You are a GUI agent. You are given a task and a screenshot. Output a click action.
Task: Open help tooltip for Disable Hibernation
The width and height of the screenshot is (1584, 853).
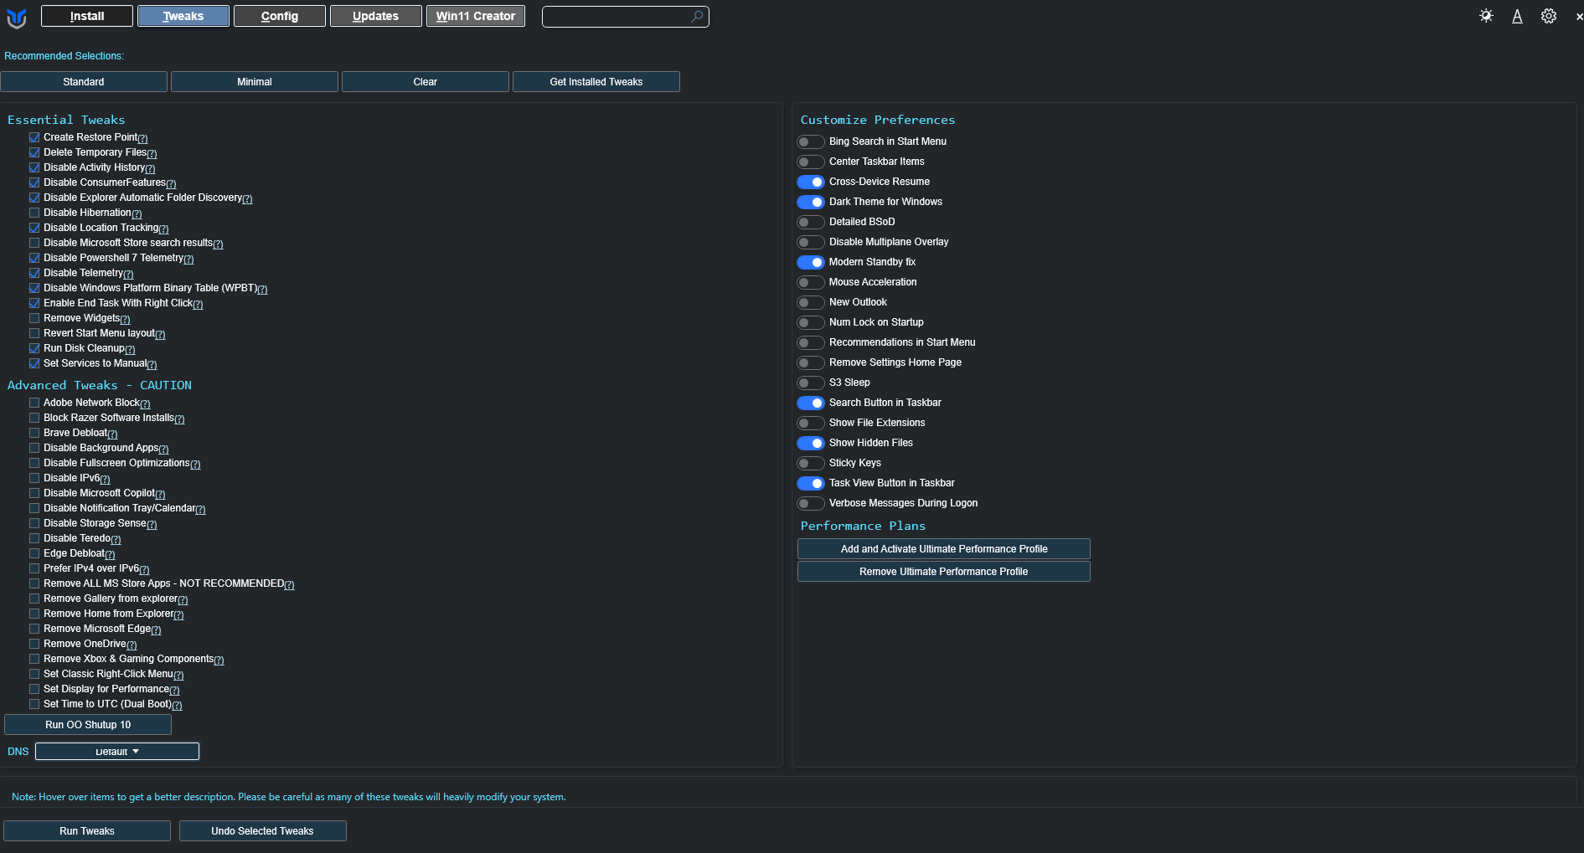(137, 214)
